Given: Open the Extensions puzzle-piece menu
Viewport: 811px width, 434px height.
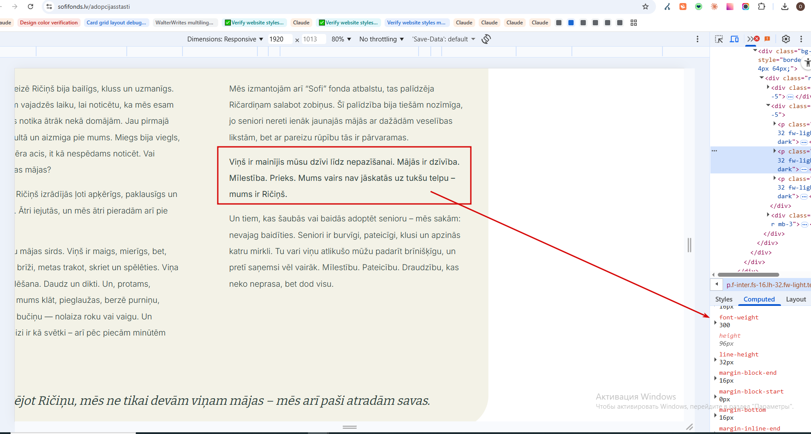Looking at the screenshot, I should (761, 7).
